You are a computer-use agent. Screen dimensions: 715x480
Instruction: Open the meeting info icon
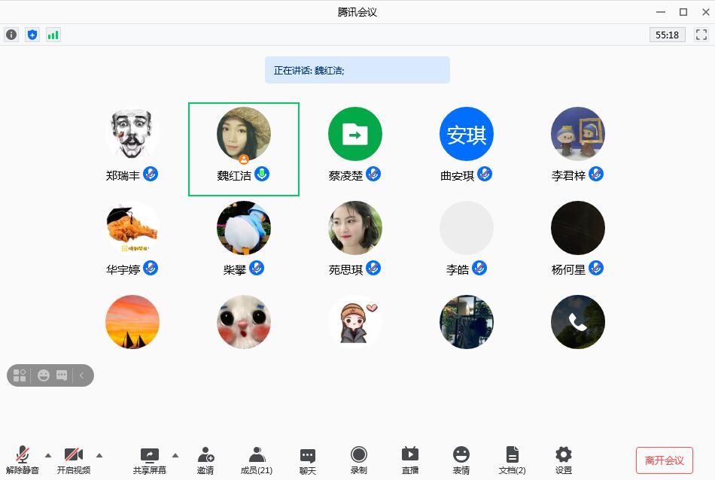pyautogui.click(x=11, y=35)
